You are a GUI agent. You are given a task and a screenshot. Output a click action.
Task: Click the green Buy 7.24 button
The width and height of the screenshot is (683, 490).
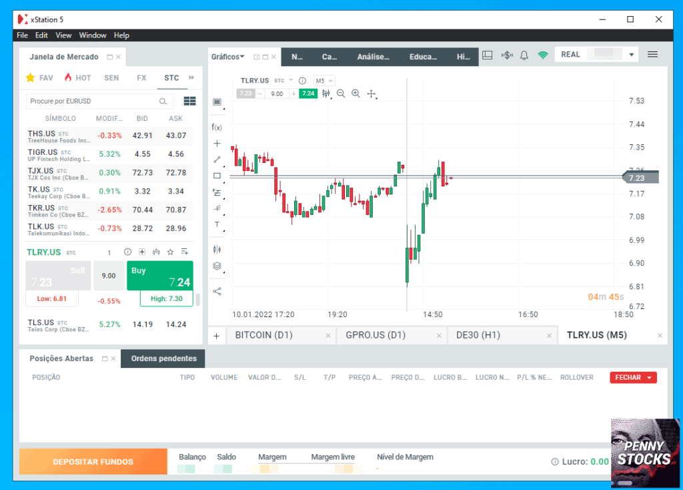(160, 276)
